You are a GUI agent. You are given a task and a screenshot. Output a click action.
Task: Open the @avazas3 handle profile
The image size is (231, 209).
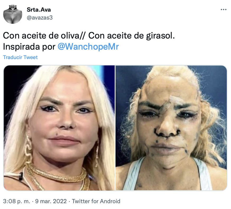[40, 18]
